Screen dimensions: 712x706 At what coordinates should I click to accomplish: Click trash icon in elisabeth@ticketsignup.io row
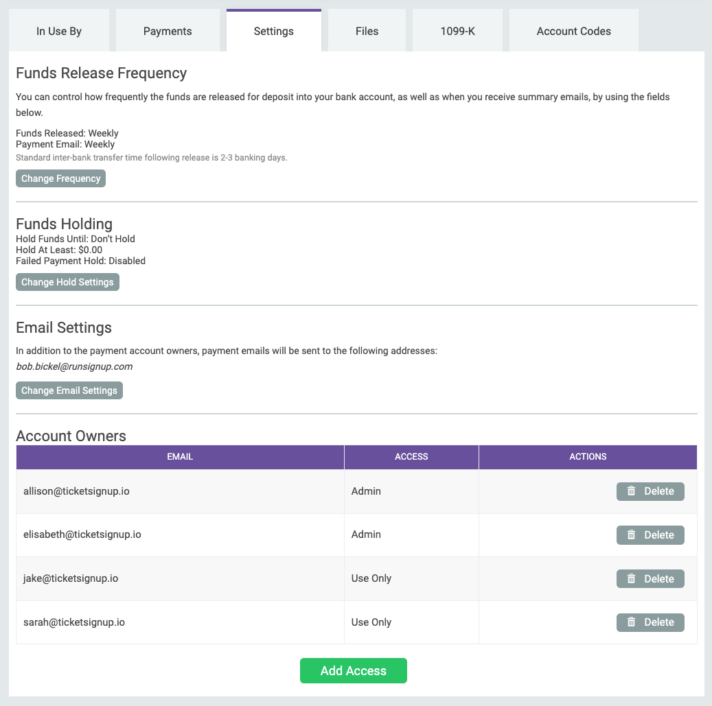click(632, 535)
